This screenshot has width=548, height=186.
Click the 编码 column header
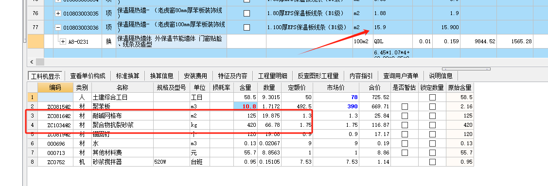55,87
